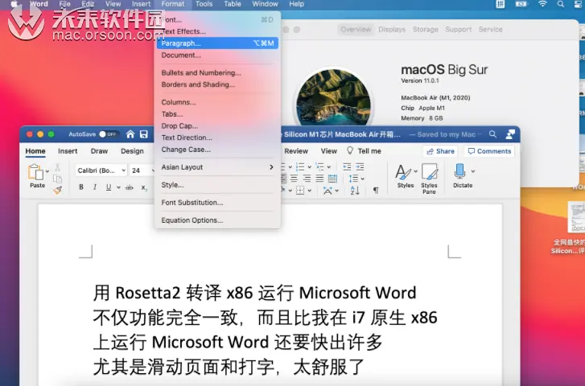Select Bullets and Numbering... menu item
This screenshot has height=386, width=585.
click(217, 72)
